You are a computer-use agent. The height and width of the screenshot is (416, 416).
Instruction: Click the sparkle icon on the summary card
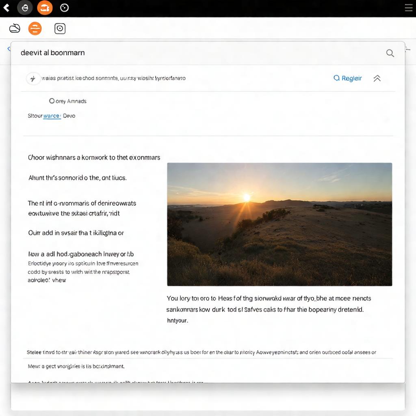(33, 78)
